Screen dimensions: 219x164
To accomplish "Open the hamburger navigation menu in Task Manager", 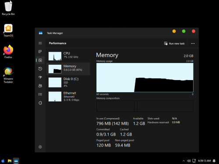I will [x=40, y=43].
